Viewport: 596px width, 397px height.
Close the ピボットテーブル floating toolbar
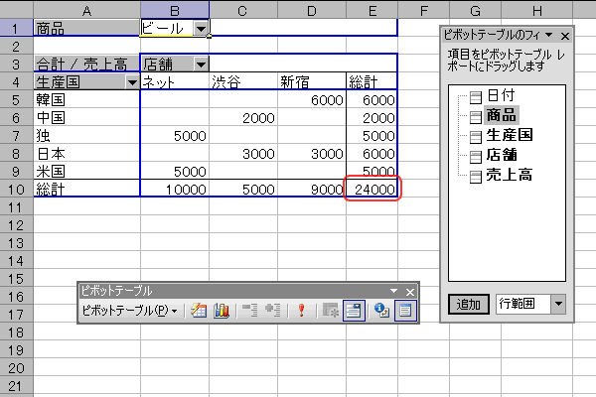(x=410, y=292)
